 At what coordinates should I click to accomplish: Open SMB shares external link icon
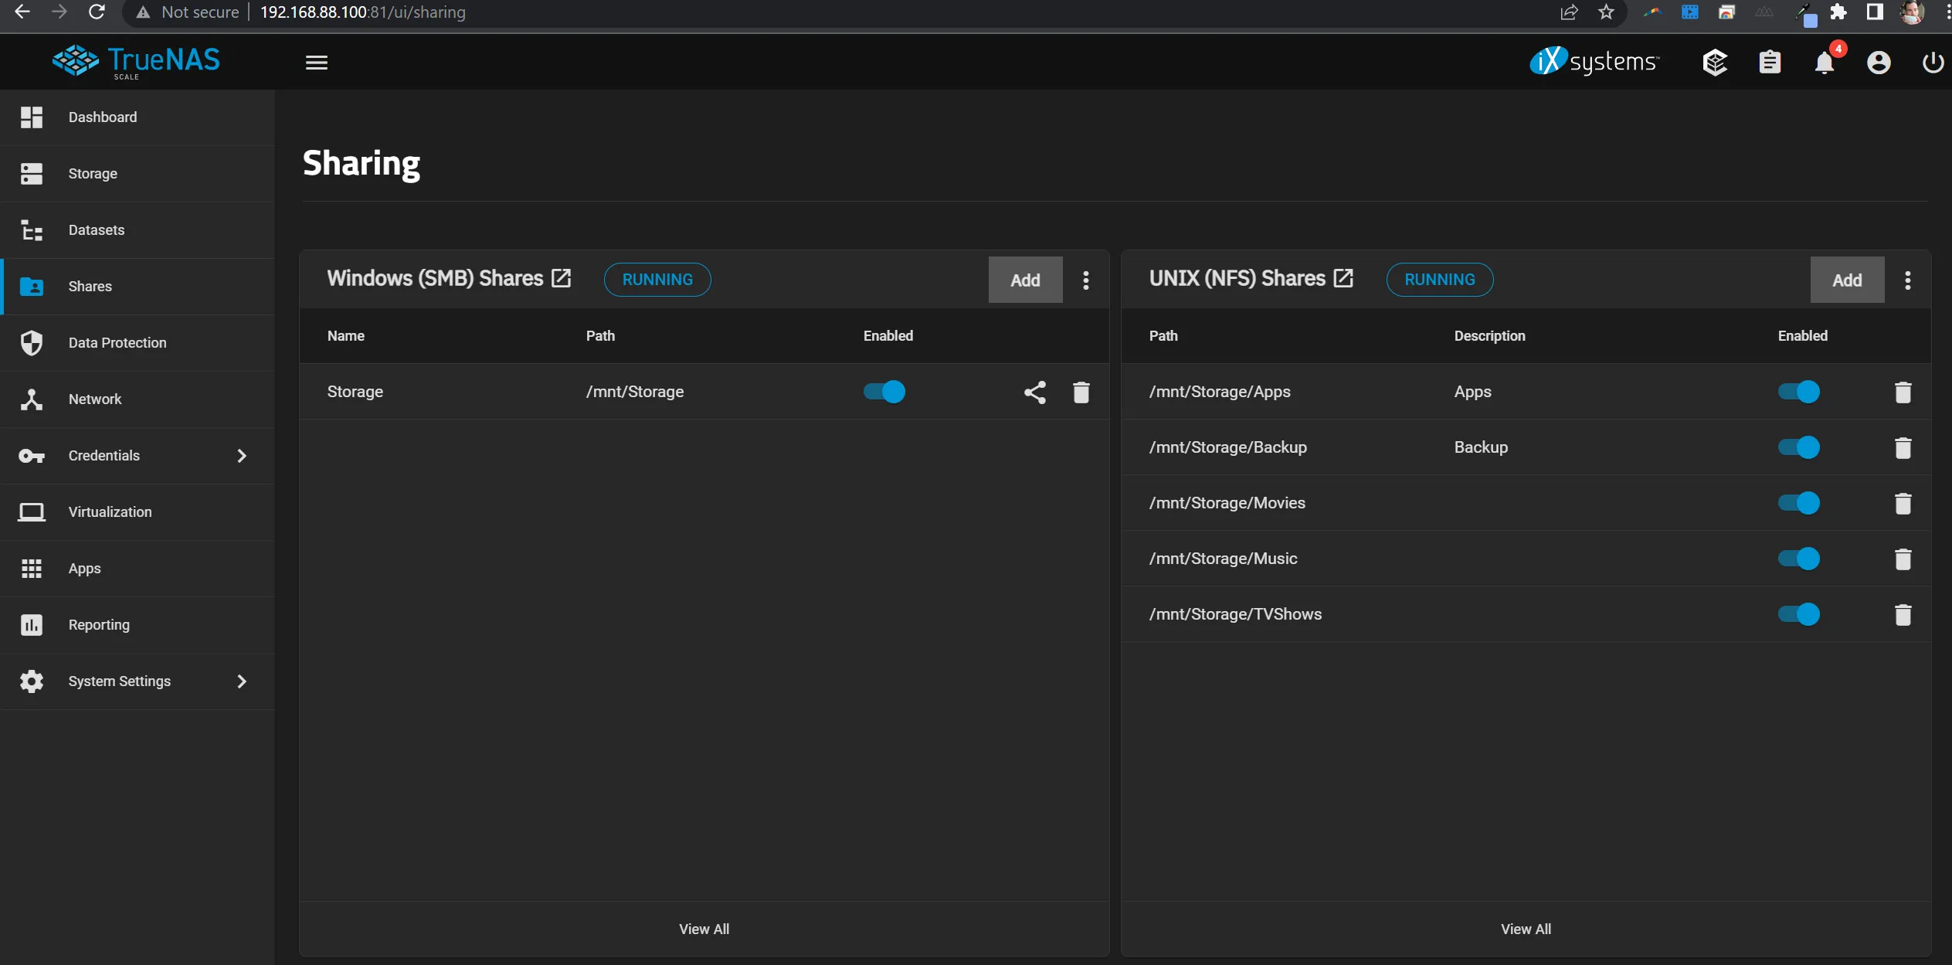(x=562, y=278)
